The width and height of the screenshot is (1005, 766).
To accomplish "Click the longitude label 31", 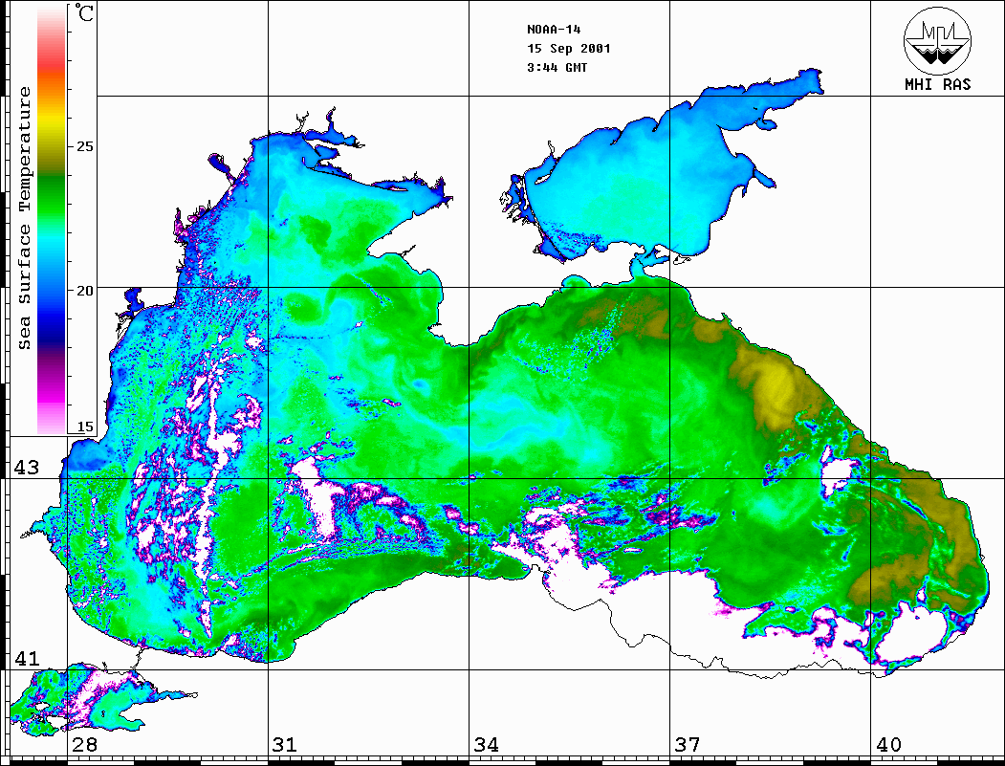I will coord(285,744).
